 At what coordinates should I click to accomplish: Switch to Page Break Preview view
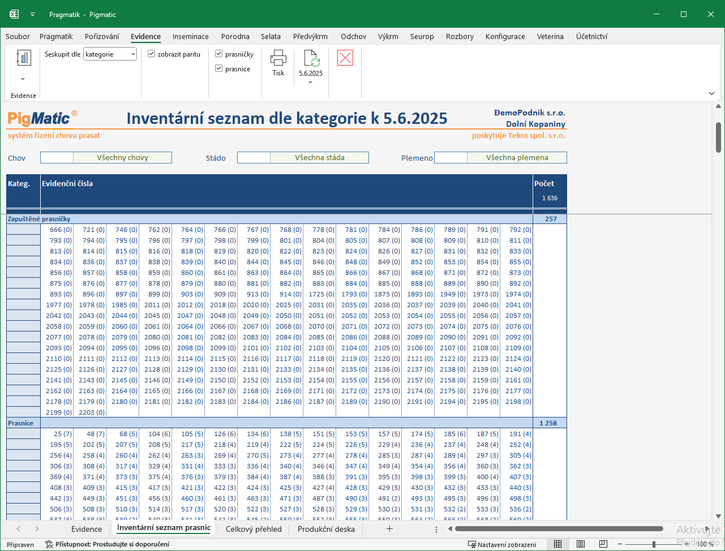click(603, 544)
